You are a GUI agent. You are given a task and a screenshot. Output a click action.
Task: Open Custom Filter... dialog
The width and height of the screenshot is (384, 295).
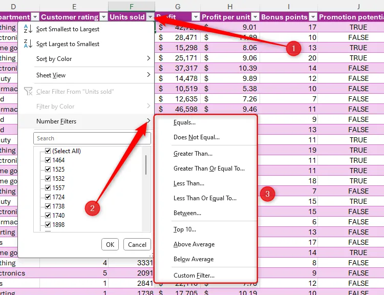point(194,276)
